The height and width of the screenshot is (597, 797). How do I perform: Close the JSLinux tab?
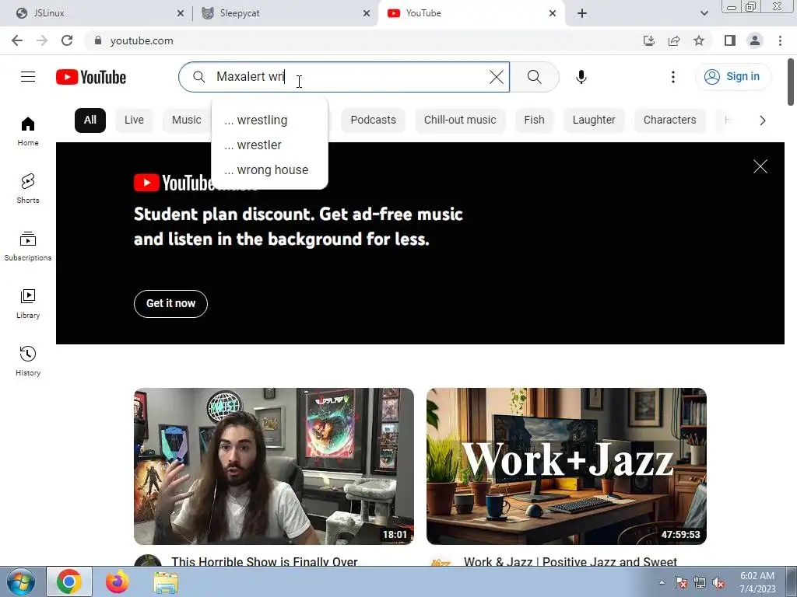(x=181, y=14)
